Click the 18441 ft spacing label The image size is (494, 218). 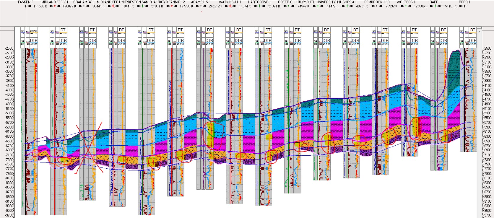pos(128,6)
